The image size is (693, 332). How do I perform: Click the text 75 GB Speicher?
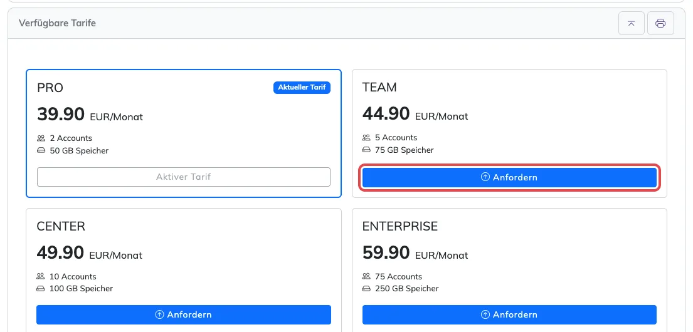click(405, 150)
